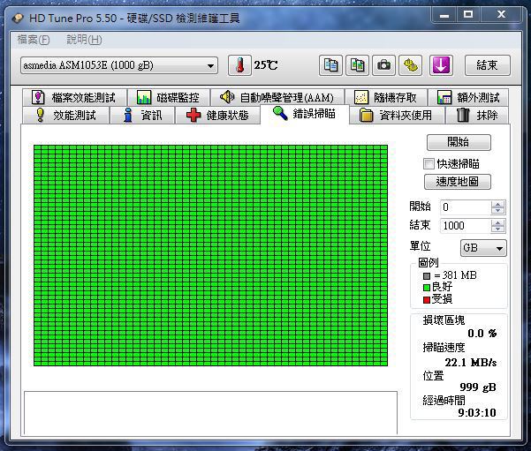Screen dimensions: 531x451
Task: Switch to the 磁碟監控 tab
Action: [x=168, y=97]
